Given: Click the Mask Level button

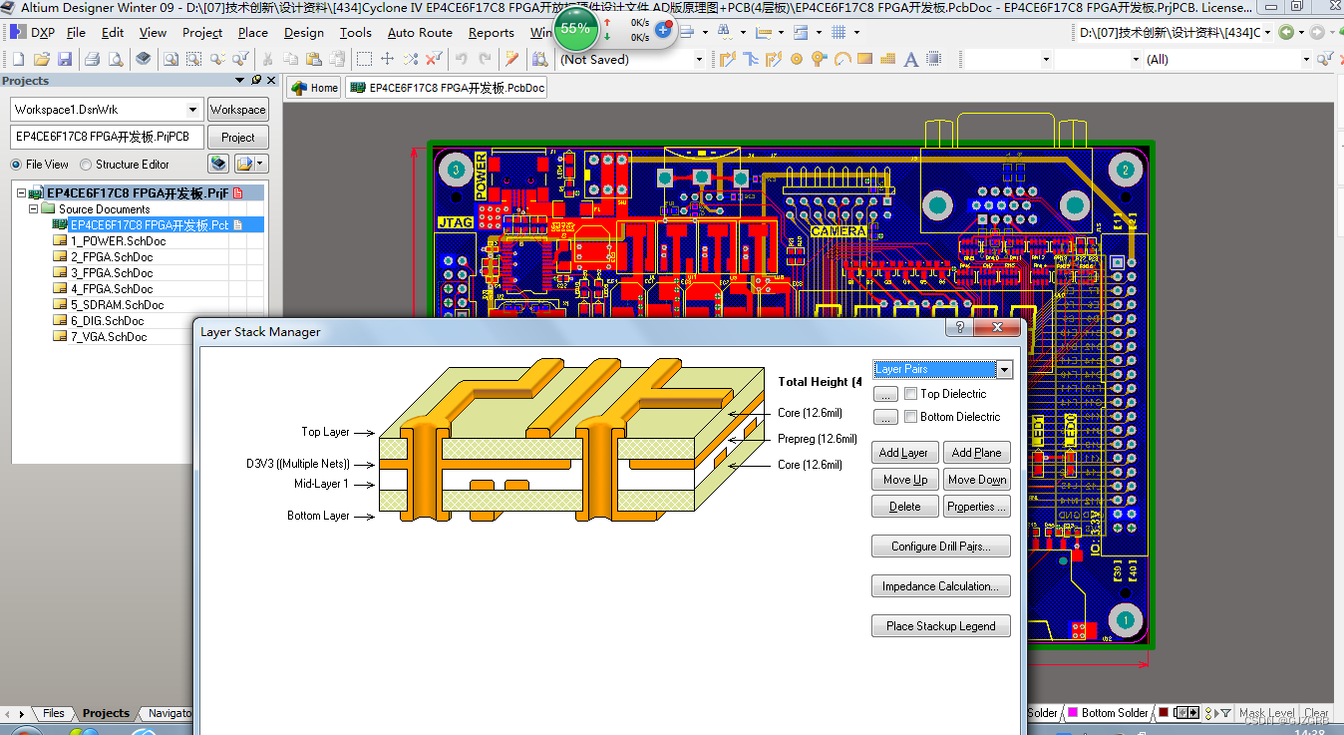Looking at the screenshot, I should click(1266, 713).
